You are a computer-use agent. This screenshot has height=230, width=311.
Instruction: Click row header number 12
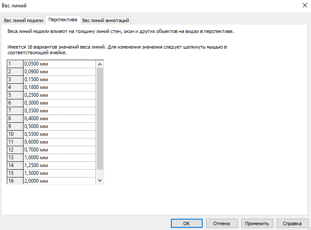[x=15, y=150]
